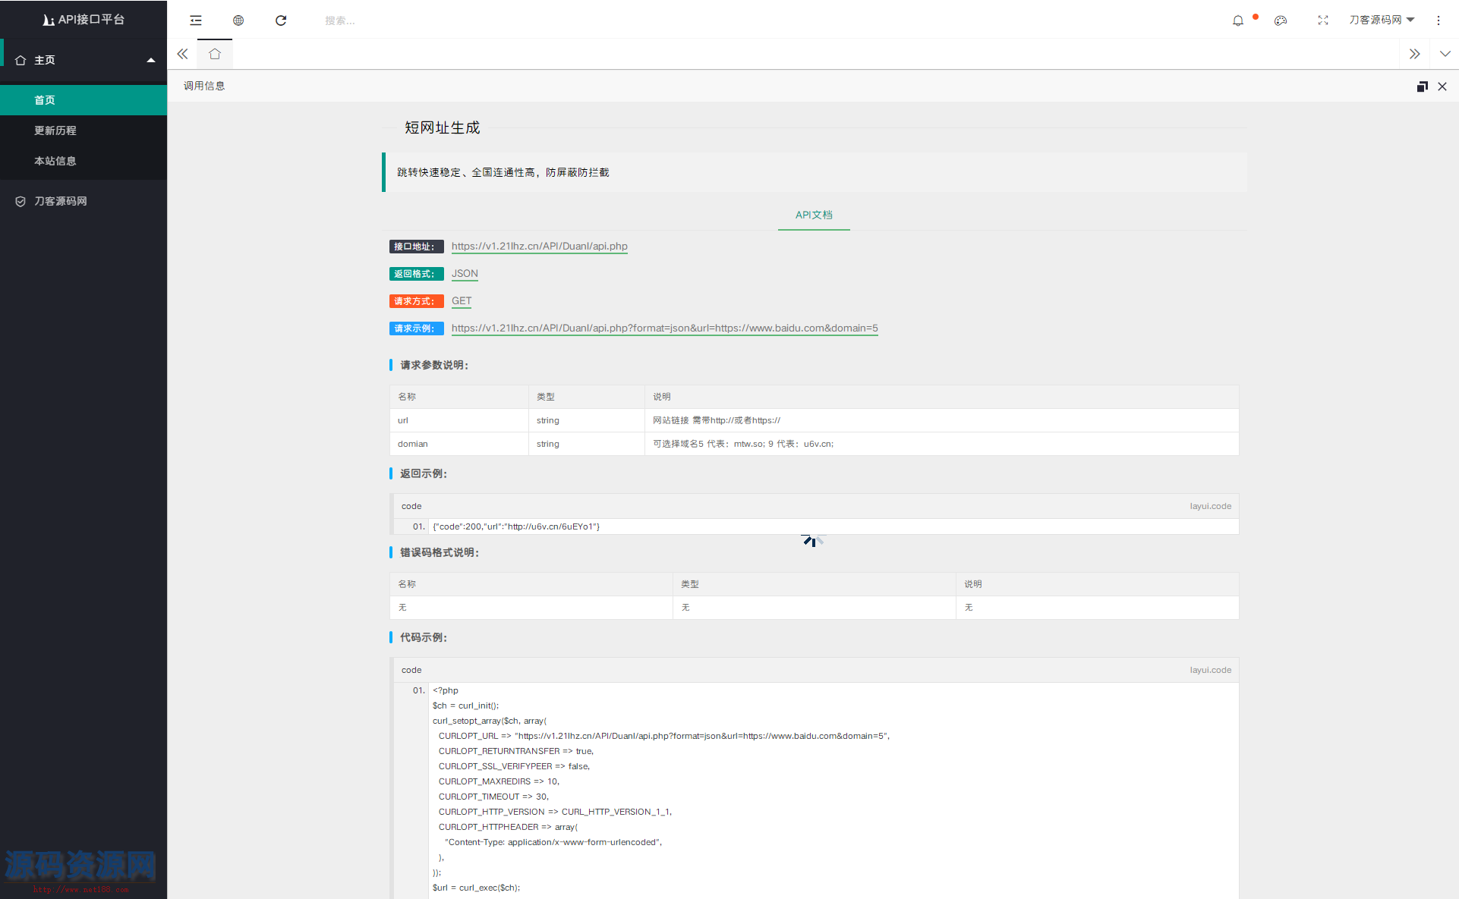
Task: Maximize the 调用信息 dialog
Action: (1422, 86)
